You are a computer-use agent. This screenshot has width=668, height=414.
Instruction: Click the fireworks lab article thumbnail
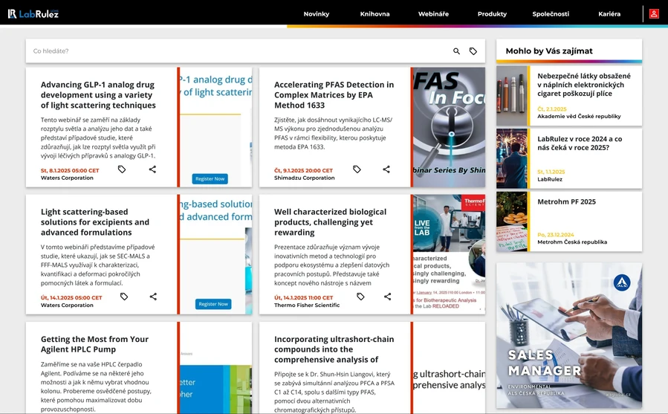[x=512, y=158]
